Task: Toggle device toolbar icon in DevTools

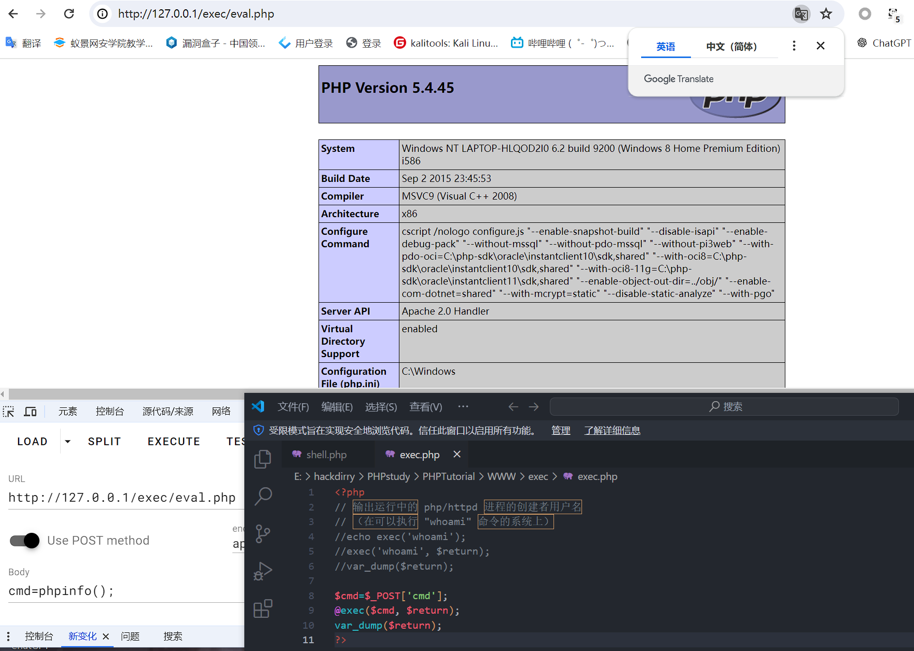Action: pyautogui.click(x=31, y=412)
